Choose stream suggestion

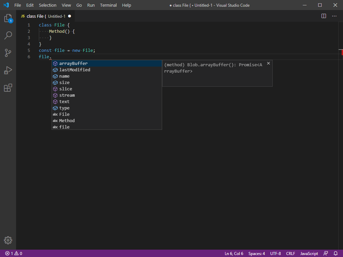pyautogui.click(x=107, y=95)
